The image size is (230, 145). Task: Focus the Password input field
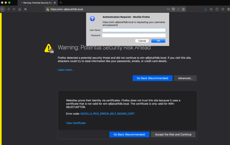point(134,35)
